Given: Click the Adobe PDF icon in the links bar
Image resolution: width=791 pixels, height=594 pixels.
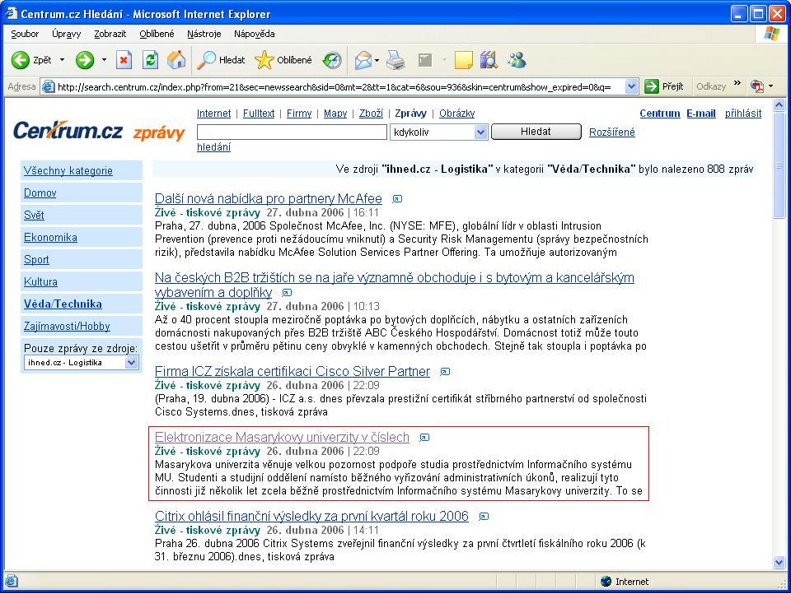Looking at the screenshot, I should click(756, 86).
